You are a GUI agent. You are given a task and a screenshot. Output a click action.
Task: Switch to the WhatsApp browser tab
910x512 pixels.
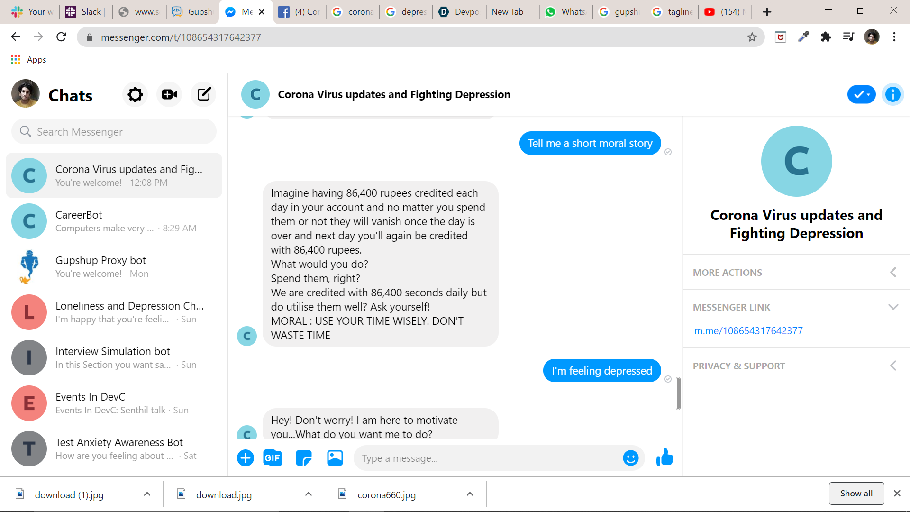(x=566, y=12)
